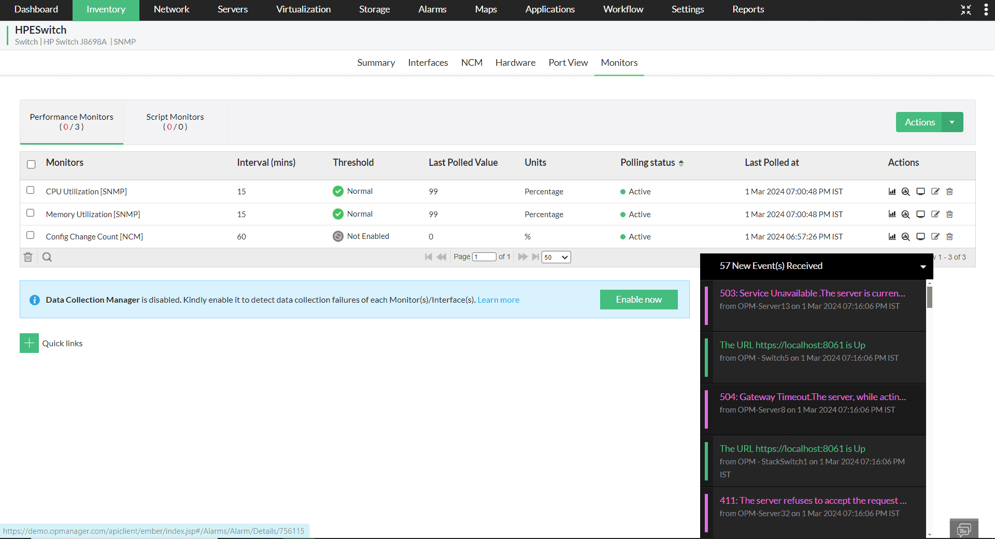Expand the Actions dropdown arrow
The width and height of the screenshot is (995, 539).
coord(952,122)
